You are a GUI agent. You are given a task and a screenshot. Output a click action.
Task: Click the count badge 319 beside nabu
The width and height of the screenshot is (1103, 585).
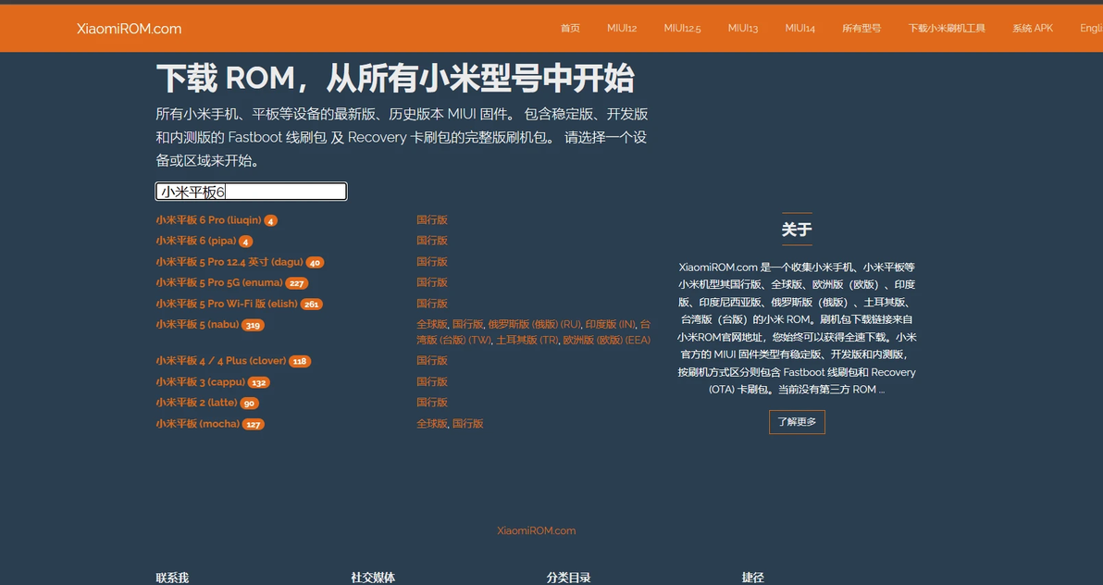[x=254, y=325]
